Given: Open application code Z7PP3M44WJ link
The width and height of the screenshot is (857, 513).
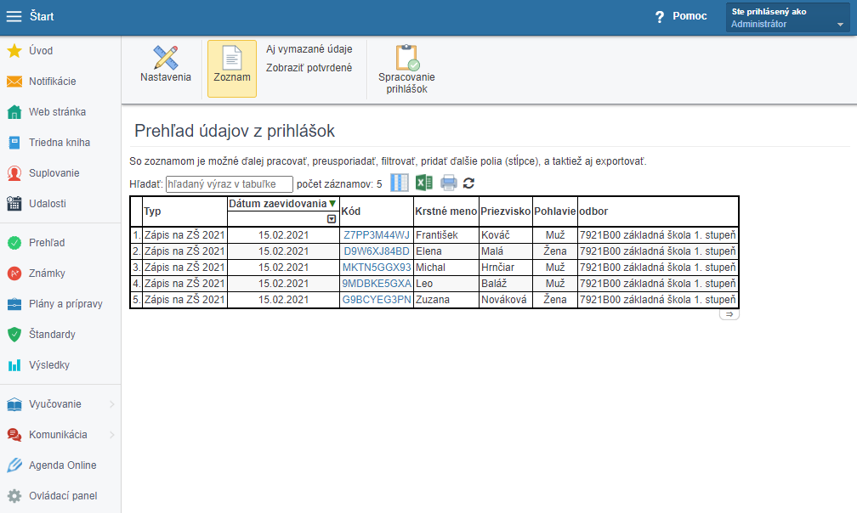Looking at the screenshot, I should (377, 235).
